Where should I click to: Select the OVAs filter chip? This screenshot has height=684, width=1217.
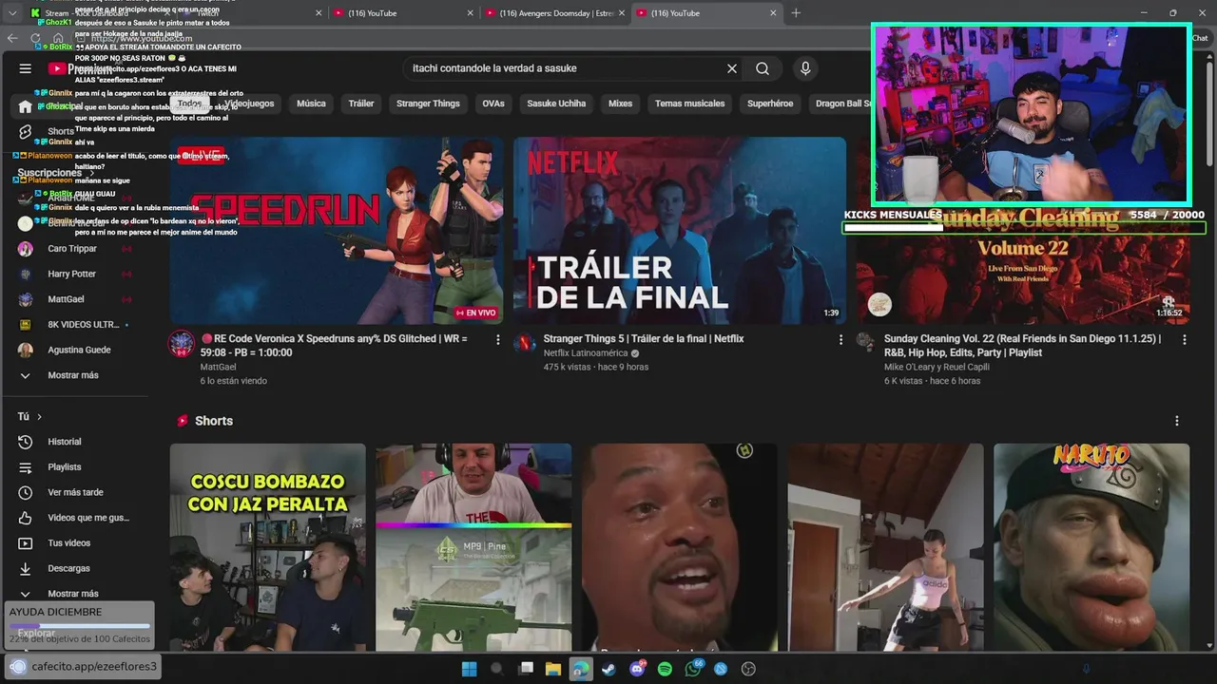pyautogui.click(x=493, y=104)
